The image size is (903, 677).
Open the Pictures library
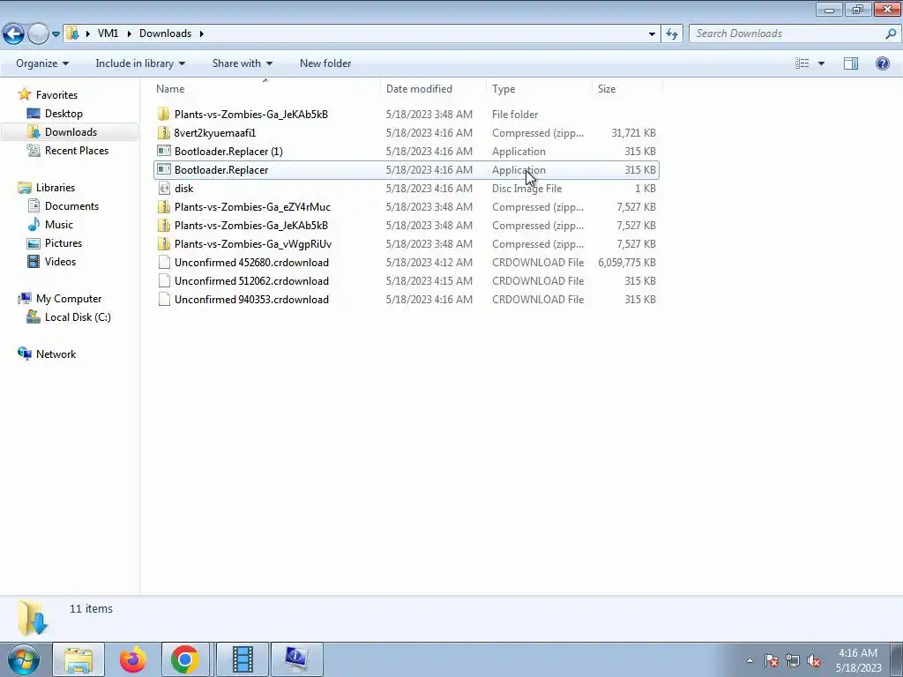63,243
